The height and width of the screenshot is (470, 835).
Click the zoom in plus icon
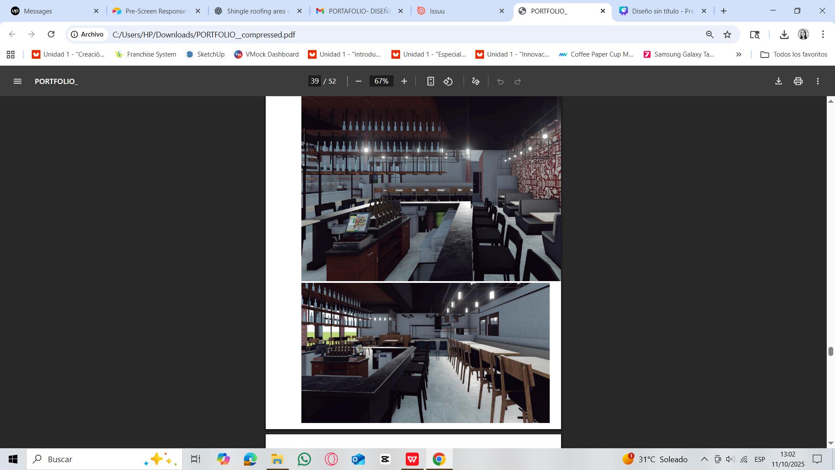pyautogui.click(x=404, y=81)
